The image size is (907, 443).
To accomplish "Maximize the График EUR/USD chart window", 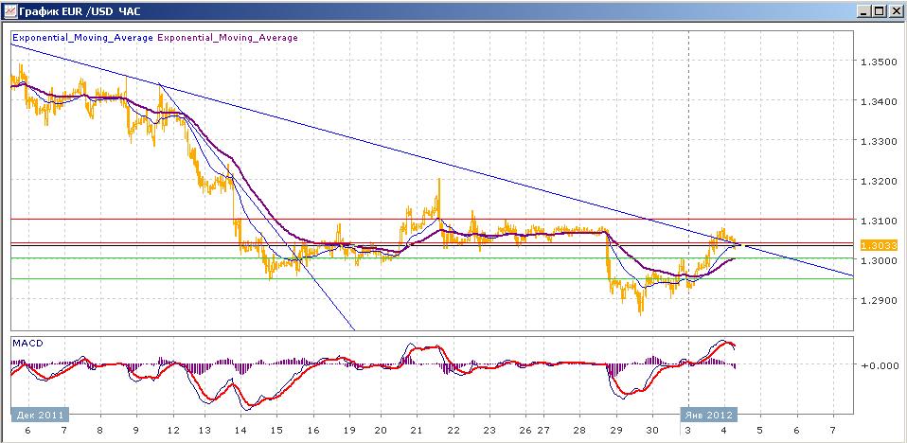I will point(880,11).
